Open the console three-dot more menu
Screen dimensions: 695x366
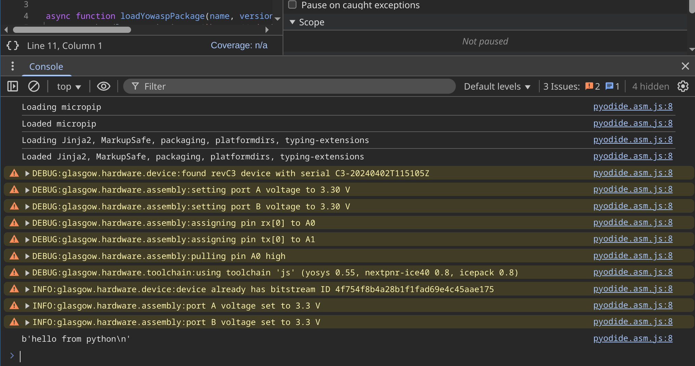pyautogui.click(x=13, y=66)
